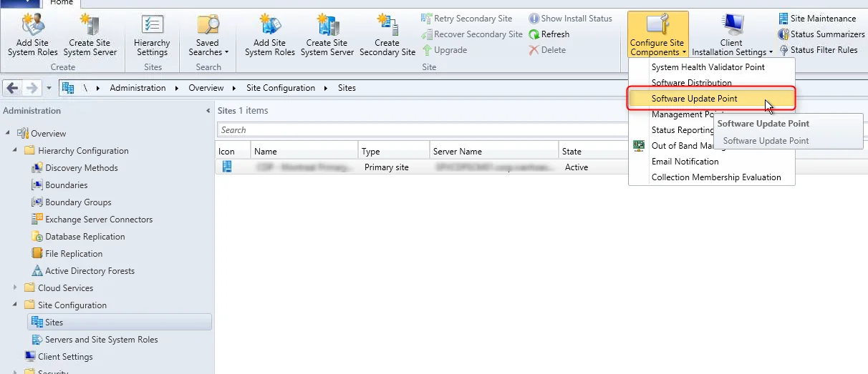Click Sites in breadcrumb path

pos(347,88)
